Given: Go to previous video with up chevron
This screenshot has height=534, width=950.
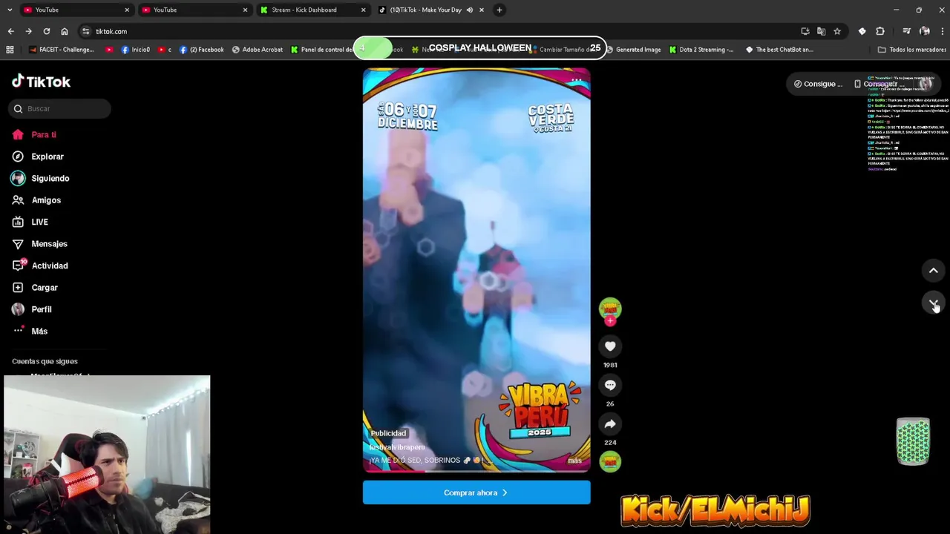Looking at the screenshot, I should click(933, 271).
